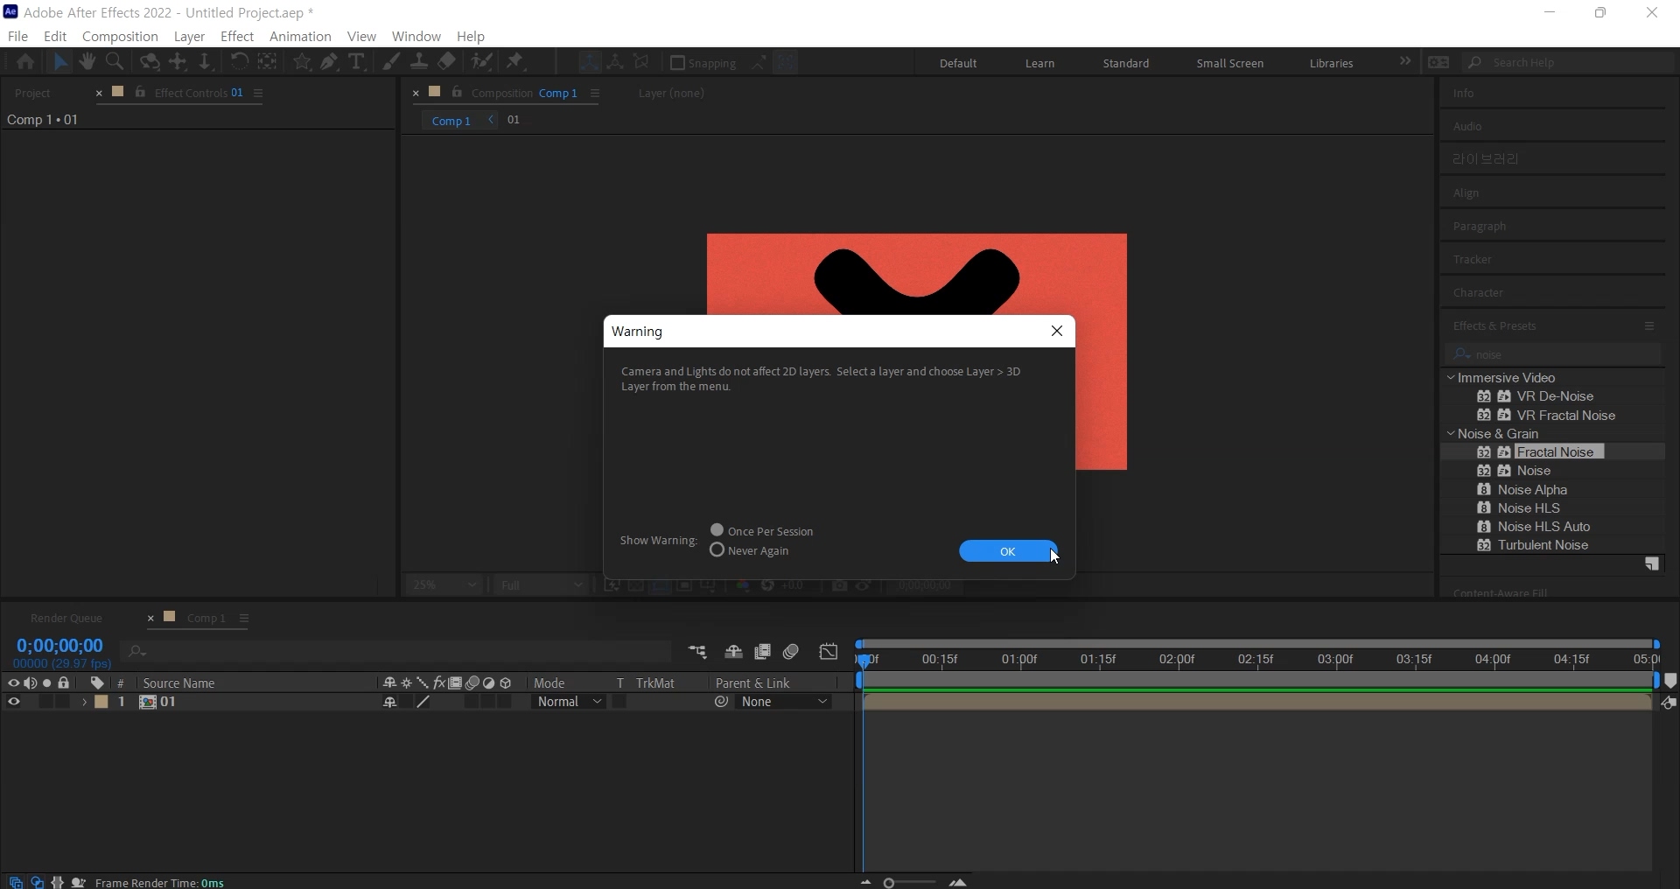Expand layer 01 properties arrow
Image resolution: width=1680 pixels, height=889 pixels.
coord(84,703)
